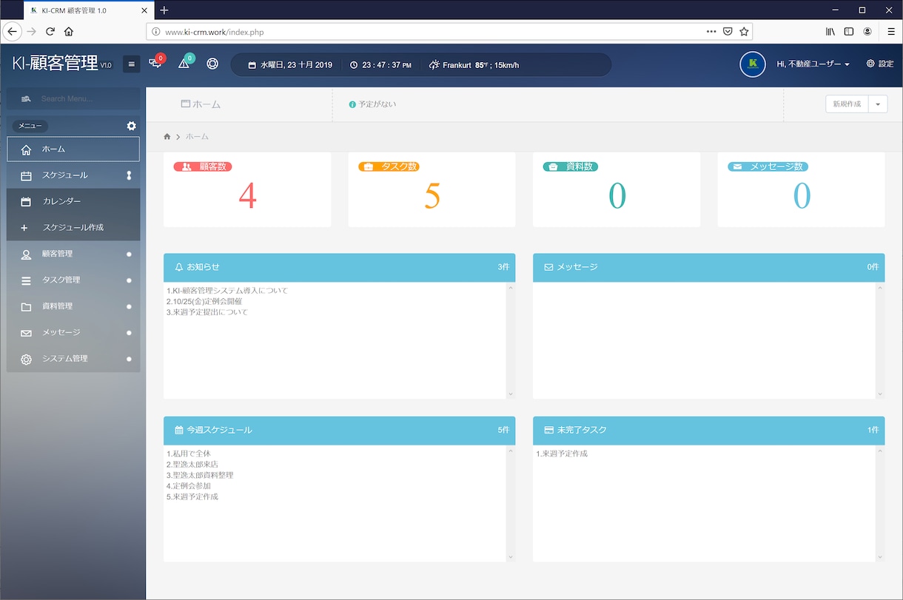Image resolution: width=903 pixels, height=600 pixels.
Task: Show site information for ki-crm.work
Action: pyautogui.click(x=155, y=32)
